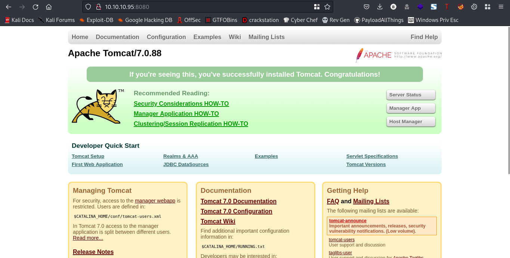Open the Security Considerations HOW-TO link
Screen dimensions: 510x258
click(181, 103)
